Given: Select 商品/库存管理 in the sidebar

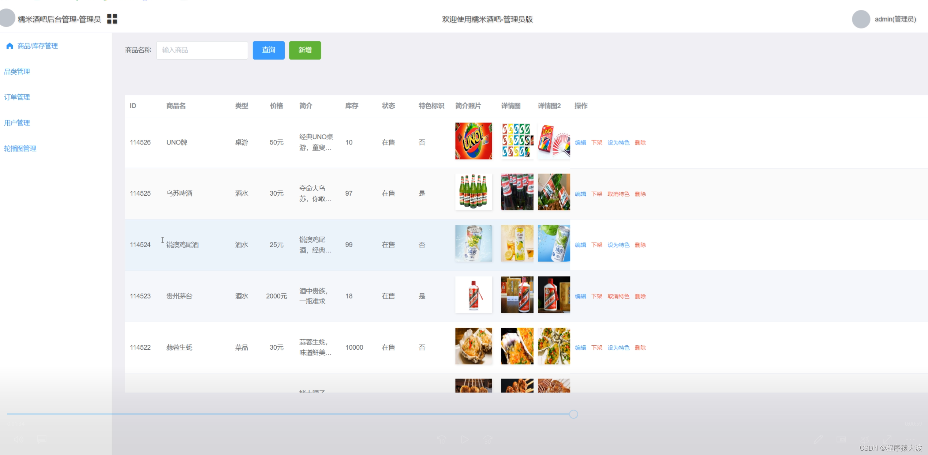Looking at the screenshot, I should tap(38, 46).
